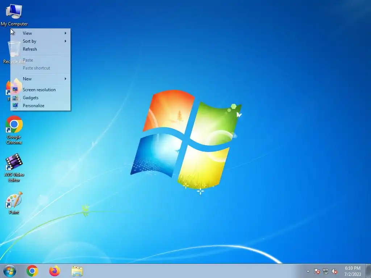Screen dimensions: 371x278
Task: Open Gadgets from the context menu
Action: [x=41, y=98]
